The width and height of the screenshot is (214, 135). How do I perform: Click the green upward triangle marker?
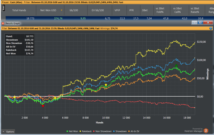176,65
